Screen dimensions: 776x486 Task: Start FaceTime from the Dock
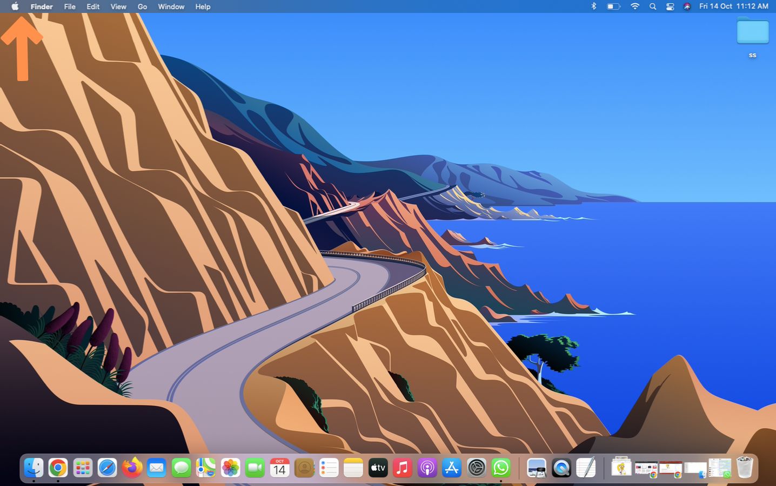coord(255,468)
